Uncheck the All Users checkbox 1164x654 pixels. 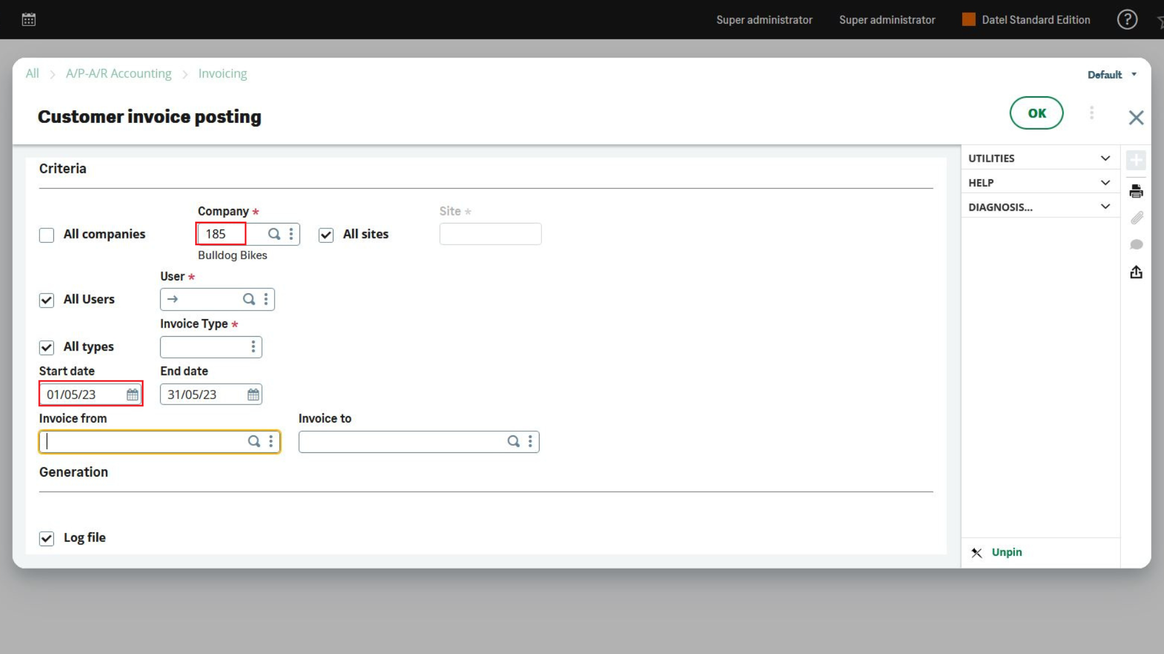tap(46, 300)
